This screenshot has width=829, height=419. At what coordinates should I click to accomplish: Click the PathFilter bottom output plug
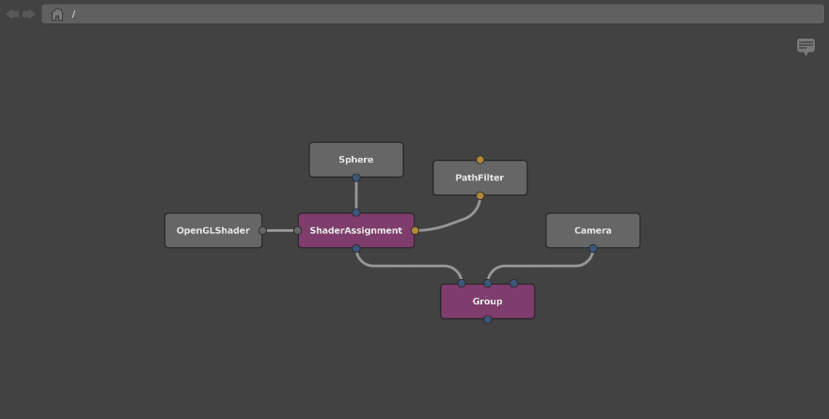[480, 195]
